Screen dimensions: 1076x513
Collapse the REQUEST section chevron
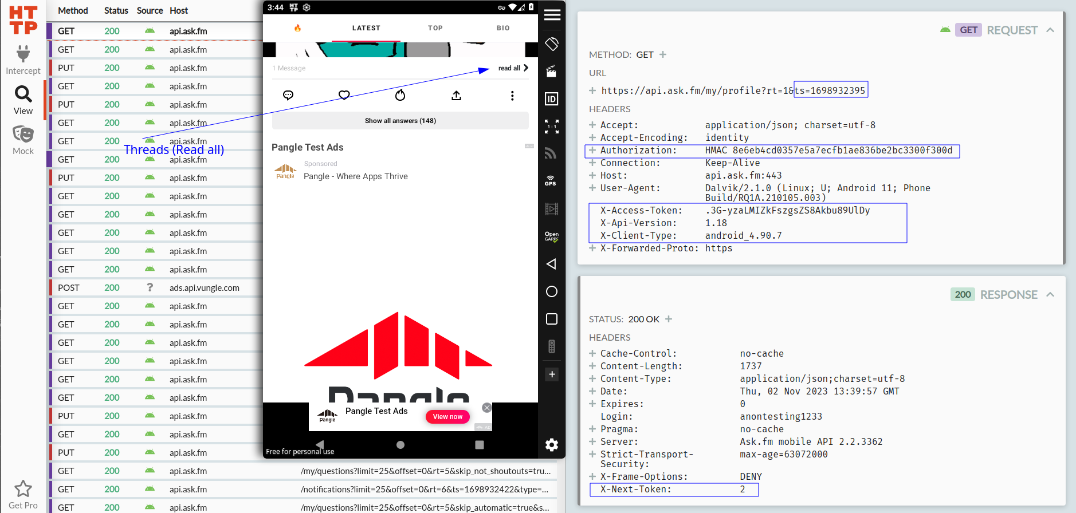[1050, 30]
